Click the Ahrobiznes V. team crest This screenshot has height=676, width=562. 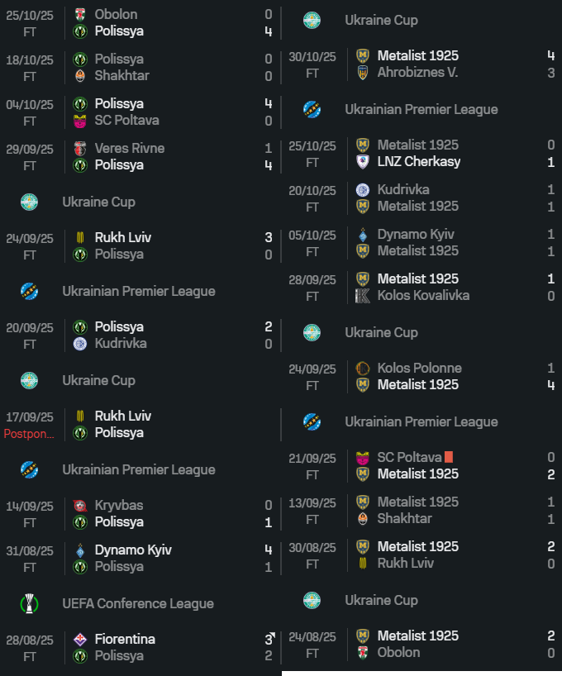[362, 73]
